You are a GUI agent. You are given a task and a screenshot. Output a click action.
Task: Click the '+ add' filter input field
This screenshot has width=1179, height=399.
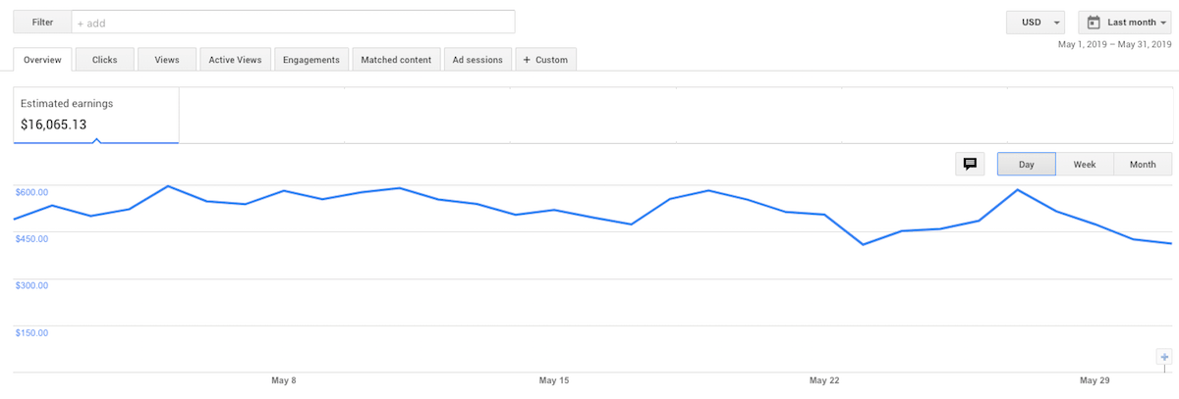pyautogui.click(x=293, y=22)
